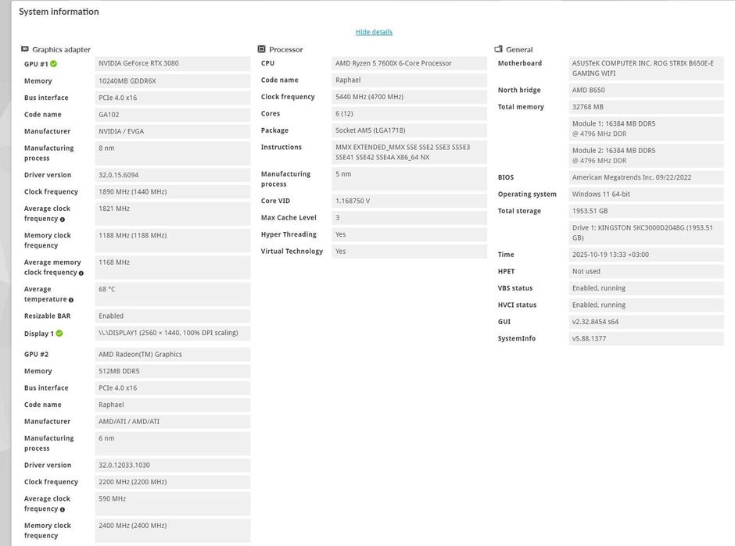Select the 512MB DDR5 memory value
The image size is (735, 546).
point(173,371)
